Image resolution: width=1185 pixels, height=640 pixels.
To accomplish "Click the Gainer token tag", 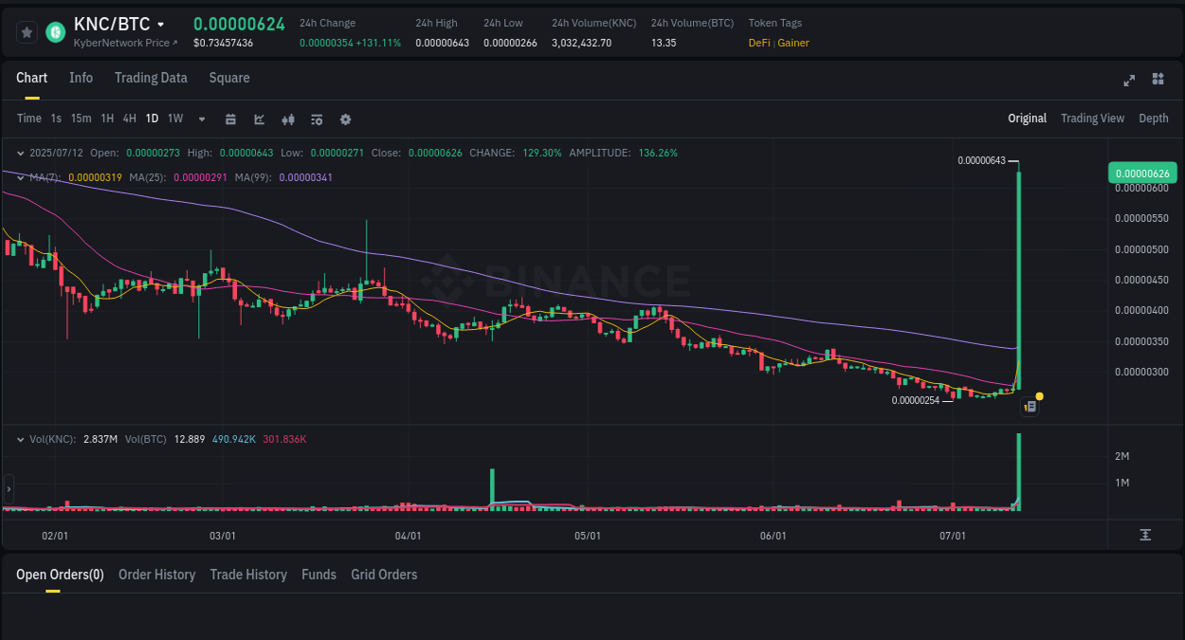I will [793, 43].
